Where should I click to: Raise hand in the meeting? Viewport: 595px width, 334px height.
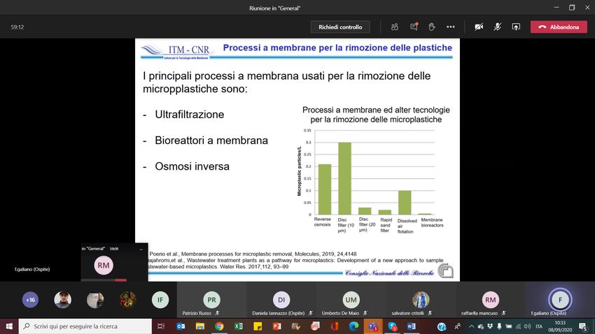432,27
